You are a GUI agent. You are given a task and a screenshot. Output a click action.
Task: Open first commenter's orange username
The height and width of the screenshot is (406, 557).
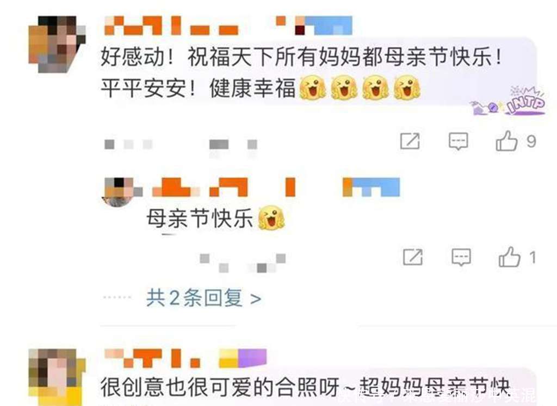point(171,25)
